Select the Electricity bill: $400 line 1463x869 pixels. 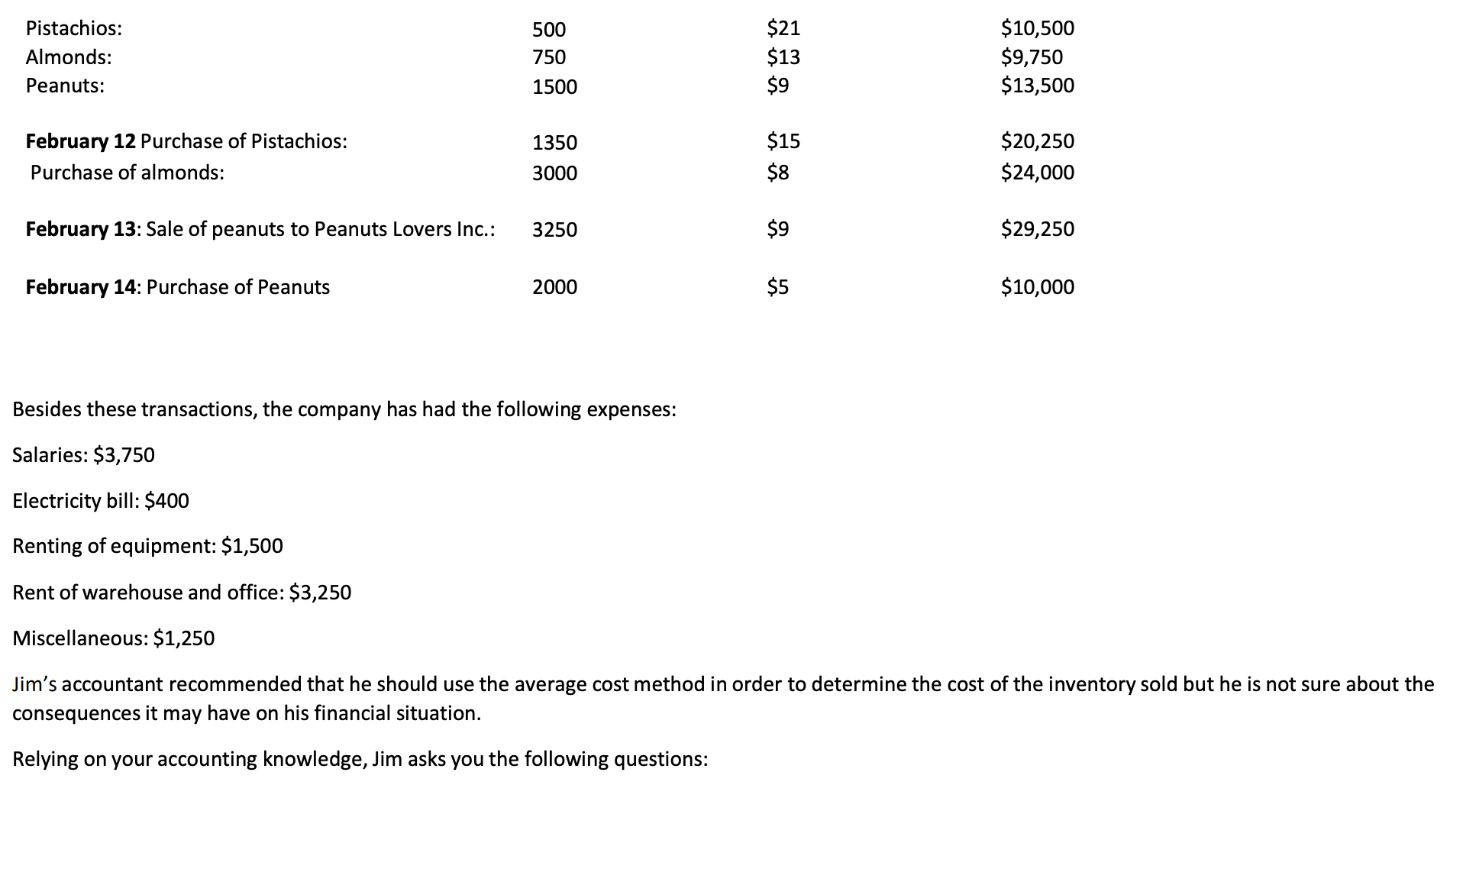[x=101, y=501]
